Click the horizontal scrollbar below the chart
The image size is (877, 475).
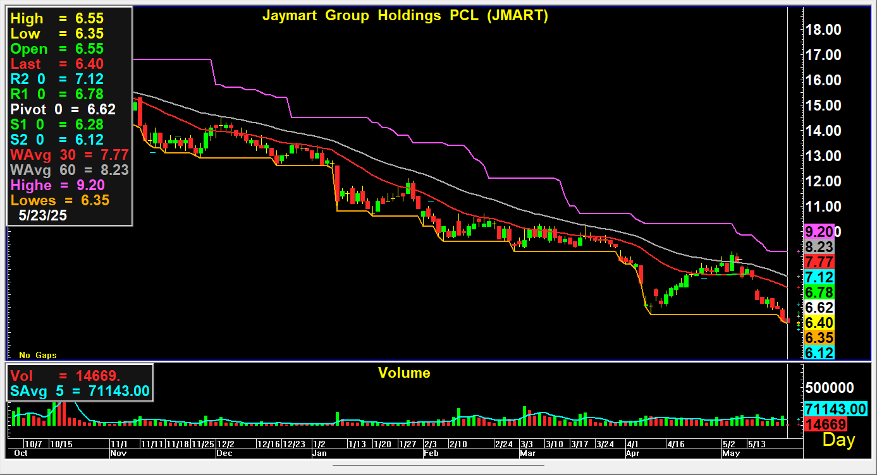tap(438, 466)
